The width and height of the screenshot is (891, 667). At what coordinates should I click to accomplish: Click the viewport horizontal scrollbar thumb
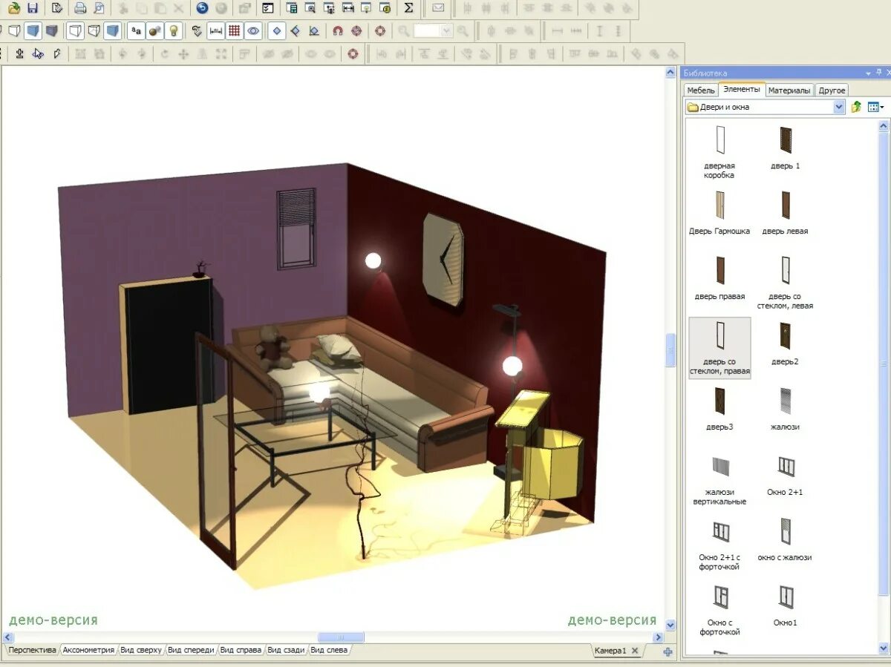341,637
